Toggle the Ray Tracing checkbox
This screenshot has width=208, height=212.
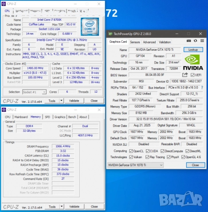147,157
